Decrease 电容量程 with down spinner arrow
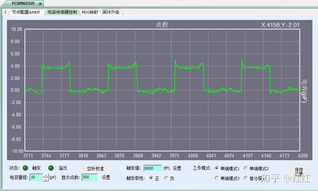This screenshot has width=318, height=191. (46, 179)
